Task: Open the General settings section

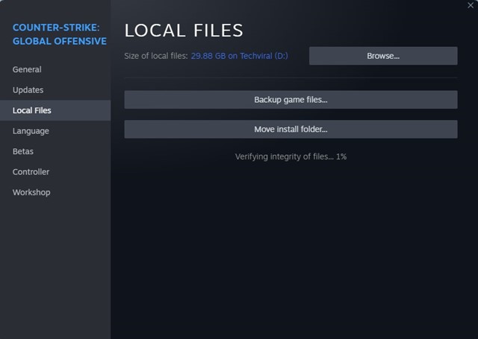Action: (27, 69)
